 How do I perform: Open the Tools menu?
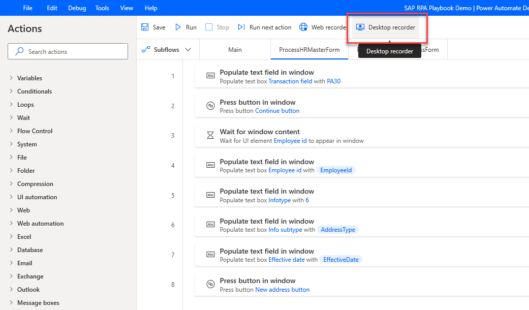tap(102, 8)
